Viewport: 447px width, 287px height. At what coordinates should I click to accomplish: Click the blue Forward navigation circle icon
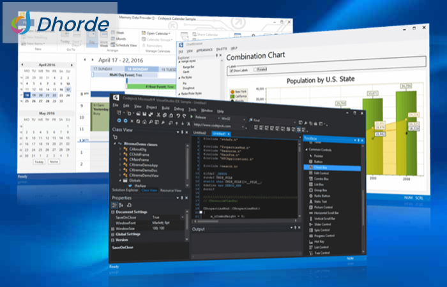[125, 121]
